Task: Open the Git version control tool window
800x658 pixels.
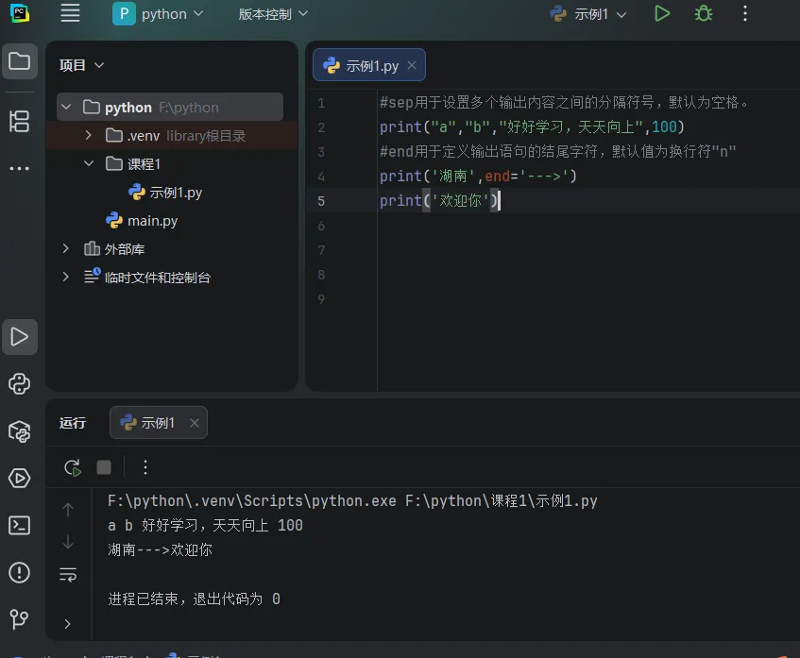Action: (20, 619)
